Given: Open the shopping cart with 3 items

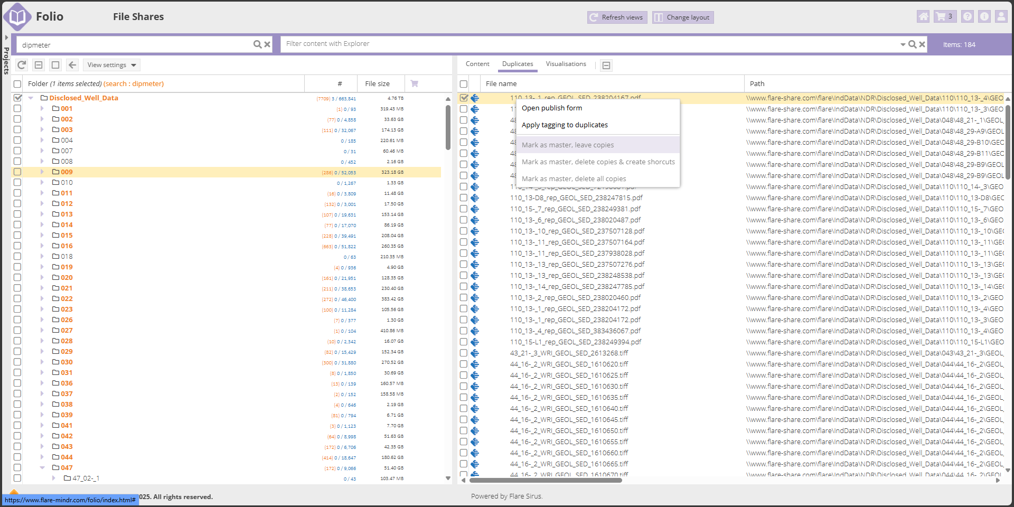Looking at the screenshot, I should tap(944, 17).
